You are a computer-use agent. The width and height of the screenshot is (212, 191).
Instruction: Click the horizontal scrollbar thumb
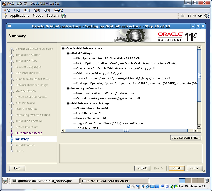click(x=126, y=131)
